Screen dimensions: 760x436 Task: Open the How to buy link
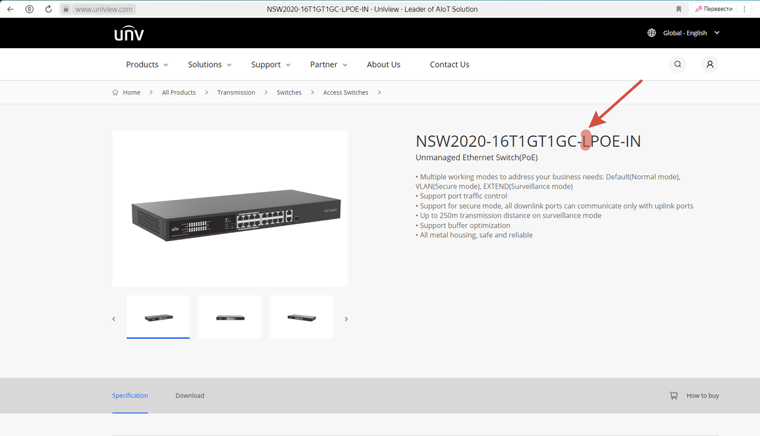coord(703,396)
